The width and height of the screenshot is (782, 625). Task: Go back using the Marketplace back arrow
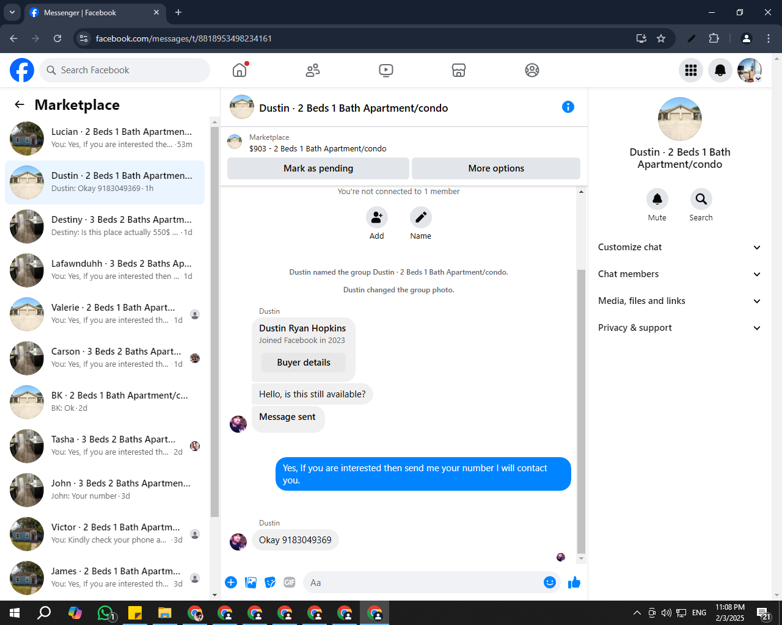point(20,104)
